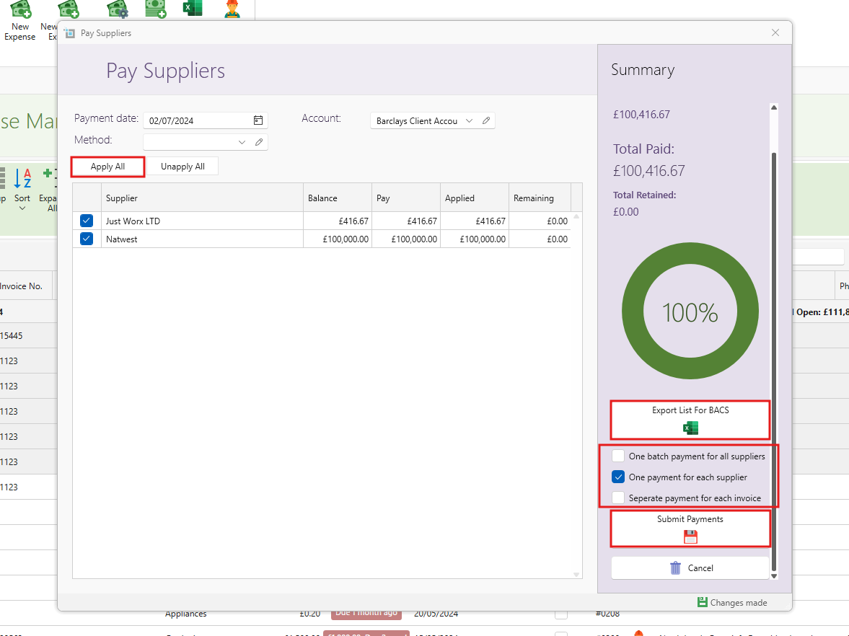
Task: Click the Natwest Remaining £0.00 cell
Action: pyautogui.click(x=540, y=239)
